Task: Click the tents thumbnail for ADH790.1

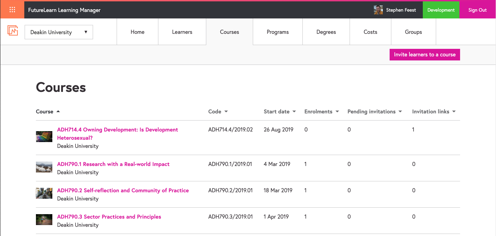Action: click(x=44, y=167)
